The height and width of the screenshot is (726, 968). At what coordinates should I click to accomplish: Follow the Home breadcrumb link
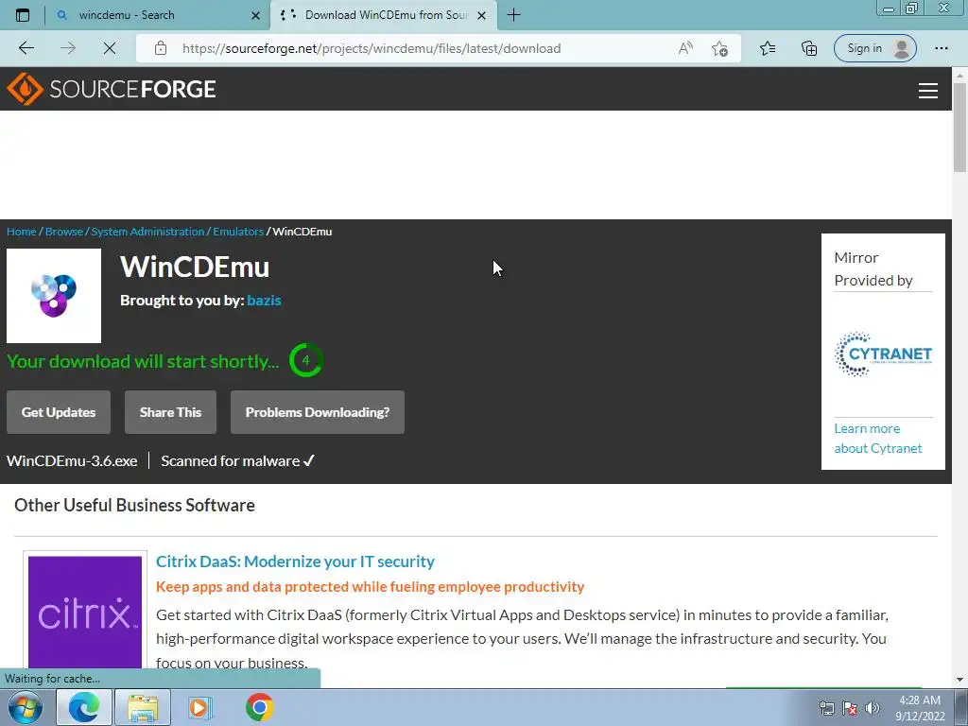(22, 232)
